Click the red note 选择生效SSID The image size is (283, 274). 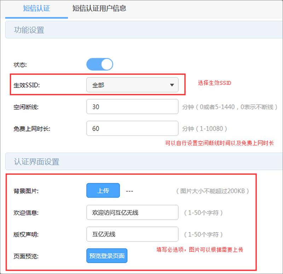213,83
